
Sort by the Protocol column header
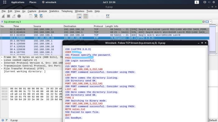98,26
